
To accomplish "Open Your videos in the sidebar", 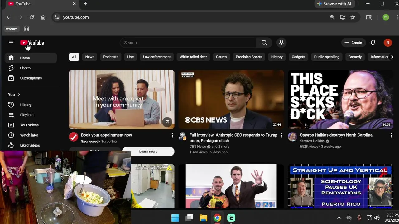I will tap(31, 125).
